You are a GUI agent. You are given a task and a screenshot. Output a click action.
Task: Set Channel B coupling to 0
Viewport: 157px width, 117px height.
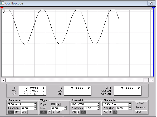point(110,112)
